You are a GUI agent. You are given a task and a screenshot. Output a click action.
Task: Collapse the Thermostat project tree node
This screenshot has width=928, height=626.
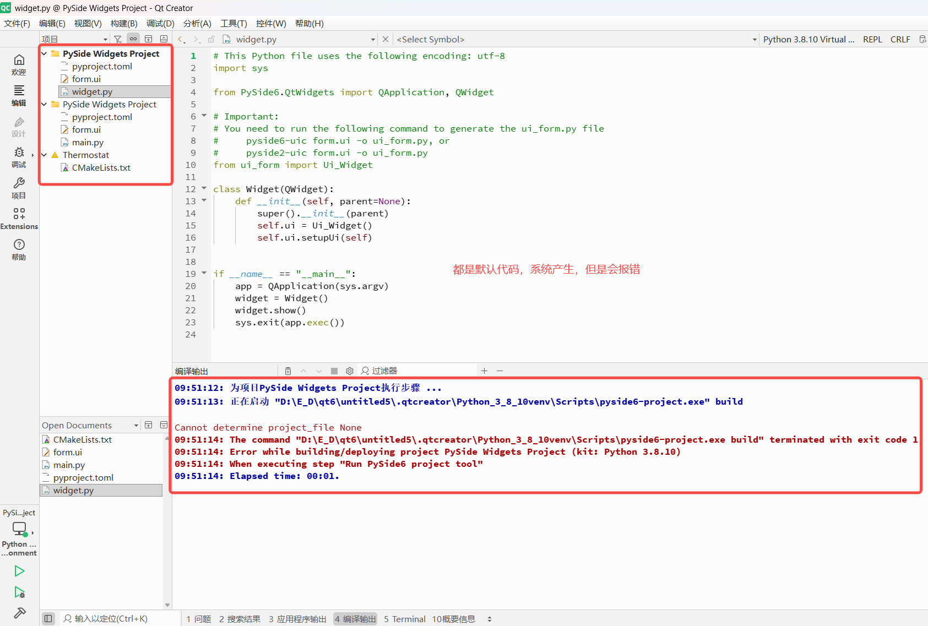point(44,155)
